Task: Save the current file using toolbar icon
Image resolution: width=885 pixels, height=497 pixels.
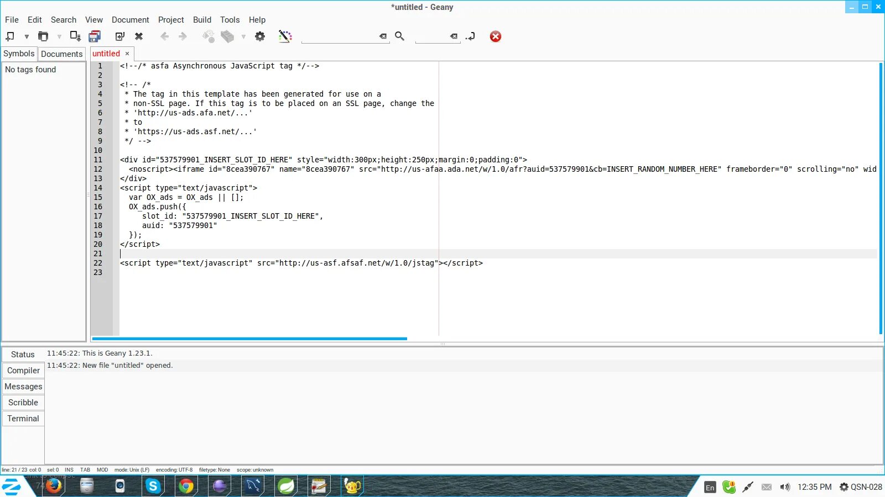Action: click(x=75, y=36)
